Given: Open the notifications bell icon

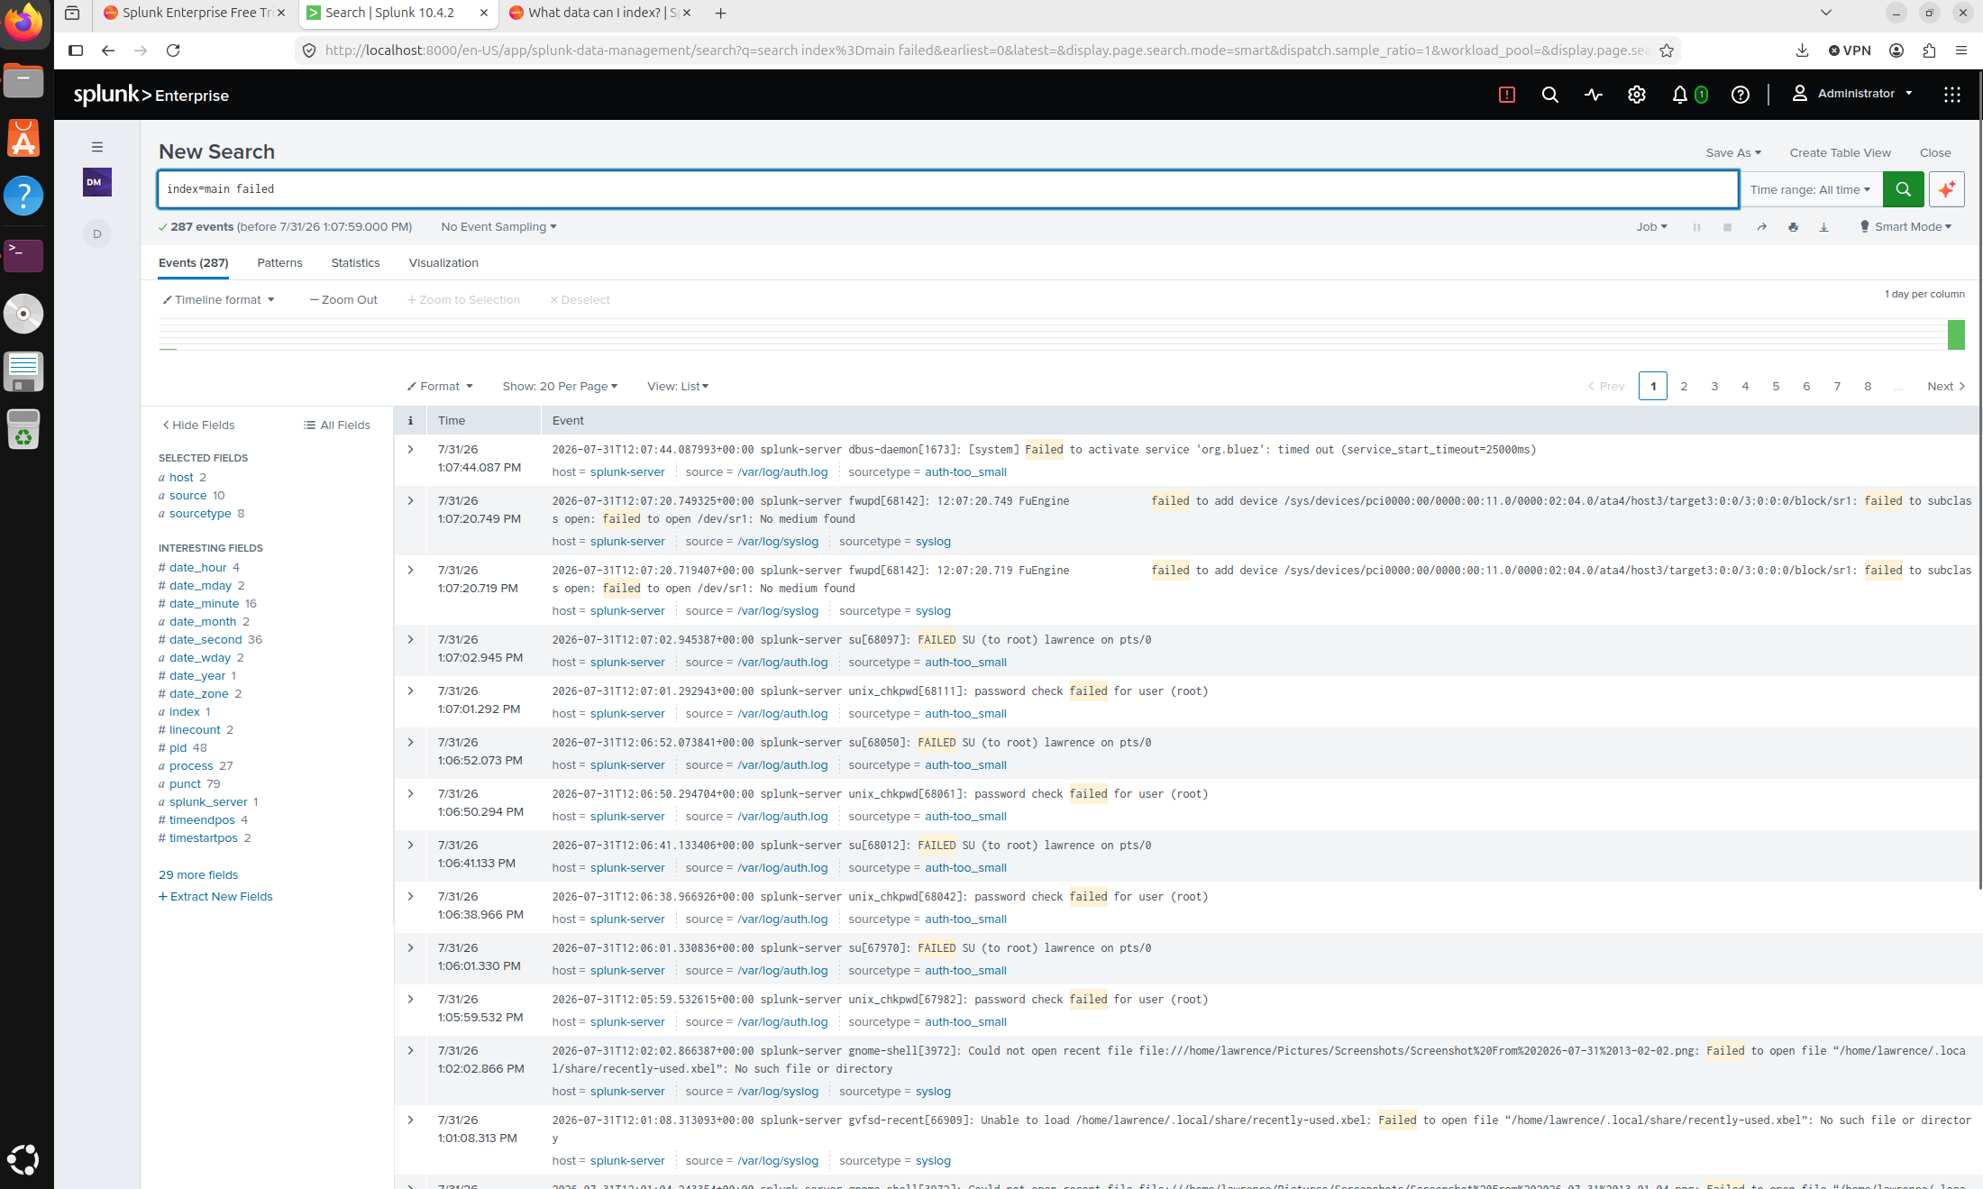Looking at the screenshot, I should click(1680, 95).
